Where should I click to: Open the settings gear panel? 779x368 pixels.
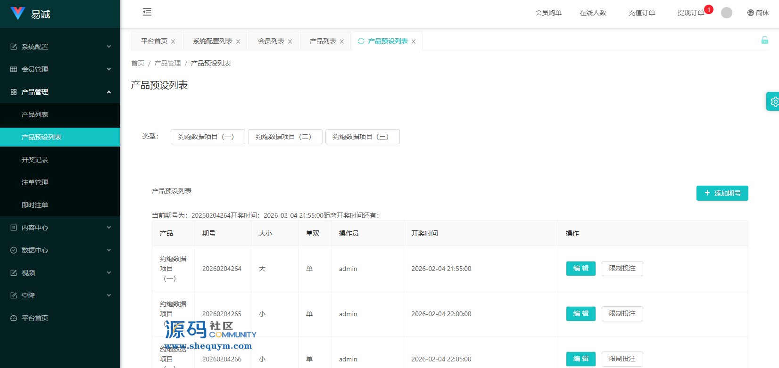[774, 101]
